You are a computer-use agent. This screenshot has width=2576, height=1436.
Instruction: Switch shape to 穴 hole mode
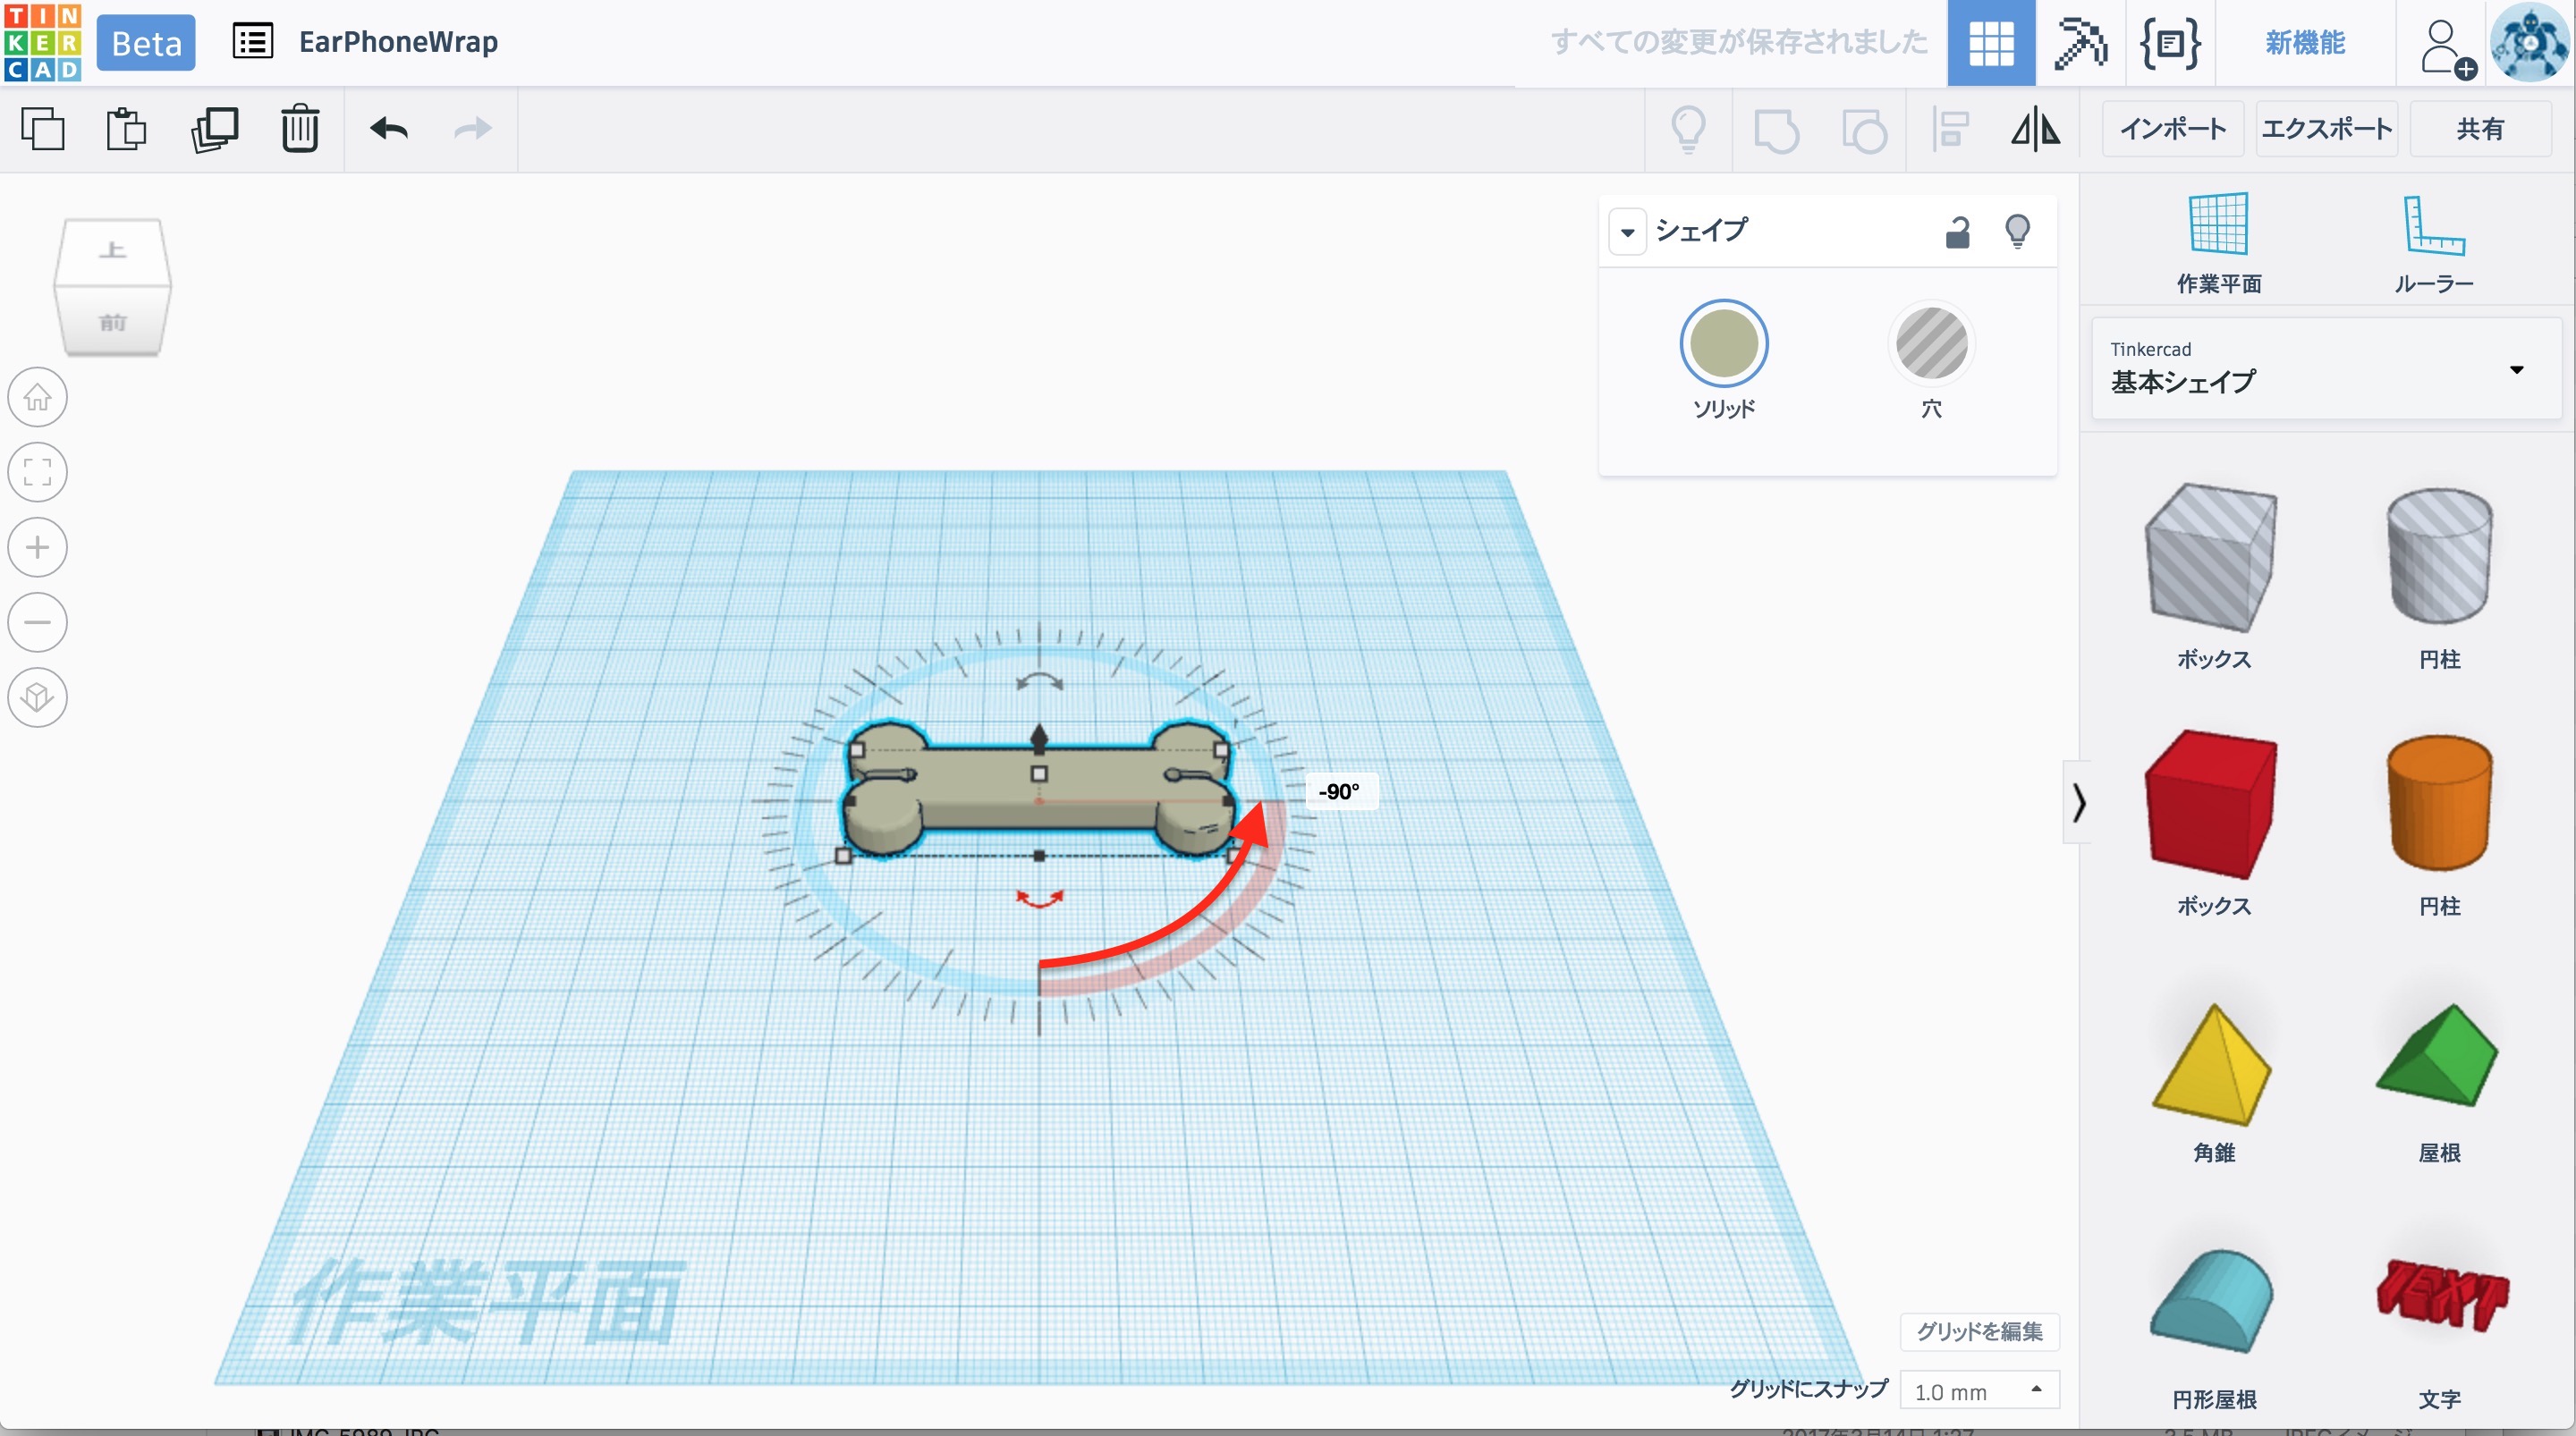tap(1931, 344)
